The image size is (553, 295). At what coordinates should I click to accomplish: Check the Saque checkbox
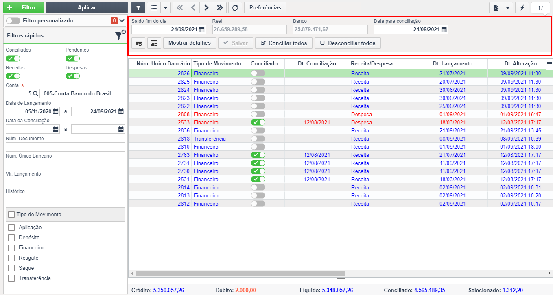(x=11, y=268)
